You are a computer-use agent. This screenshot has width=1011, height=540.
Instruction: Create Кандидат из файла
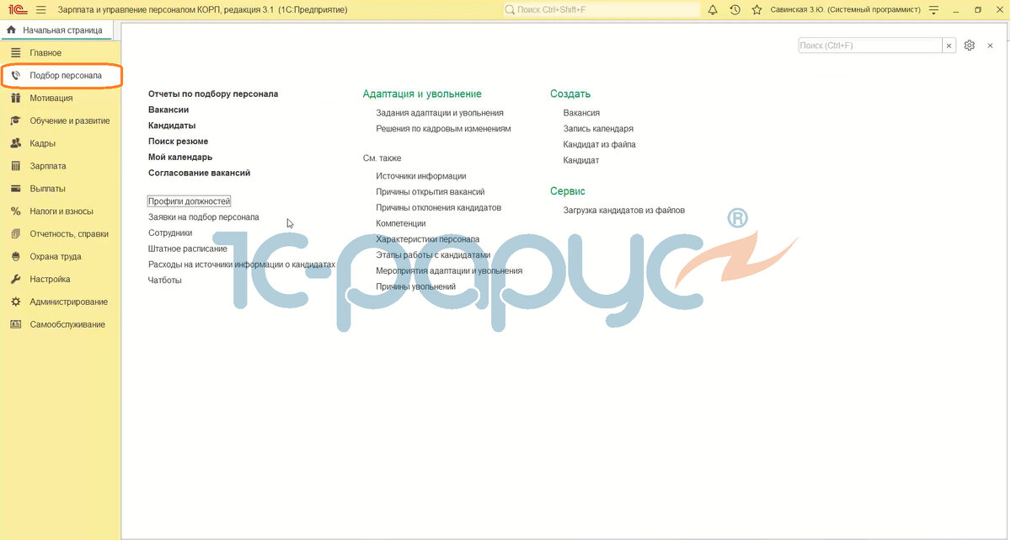coord(600,145)
